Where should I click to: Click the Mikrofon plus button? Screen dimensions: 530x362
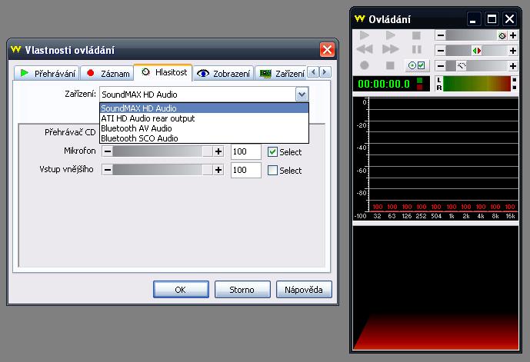coord(218,151)
